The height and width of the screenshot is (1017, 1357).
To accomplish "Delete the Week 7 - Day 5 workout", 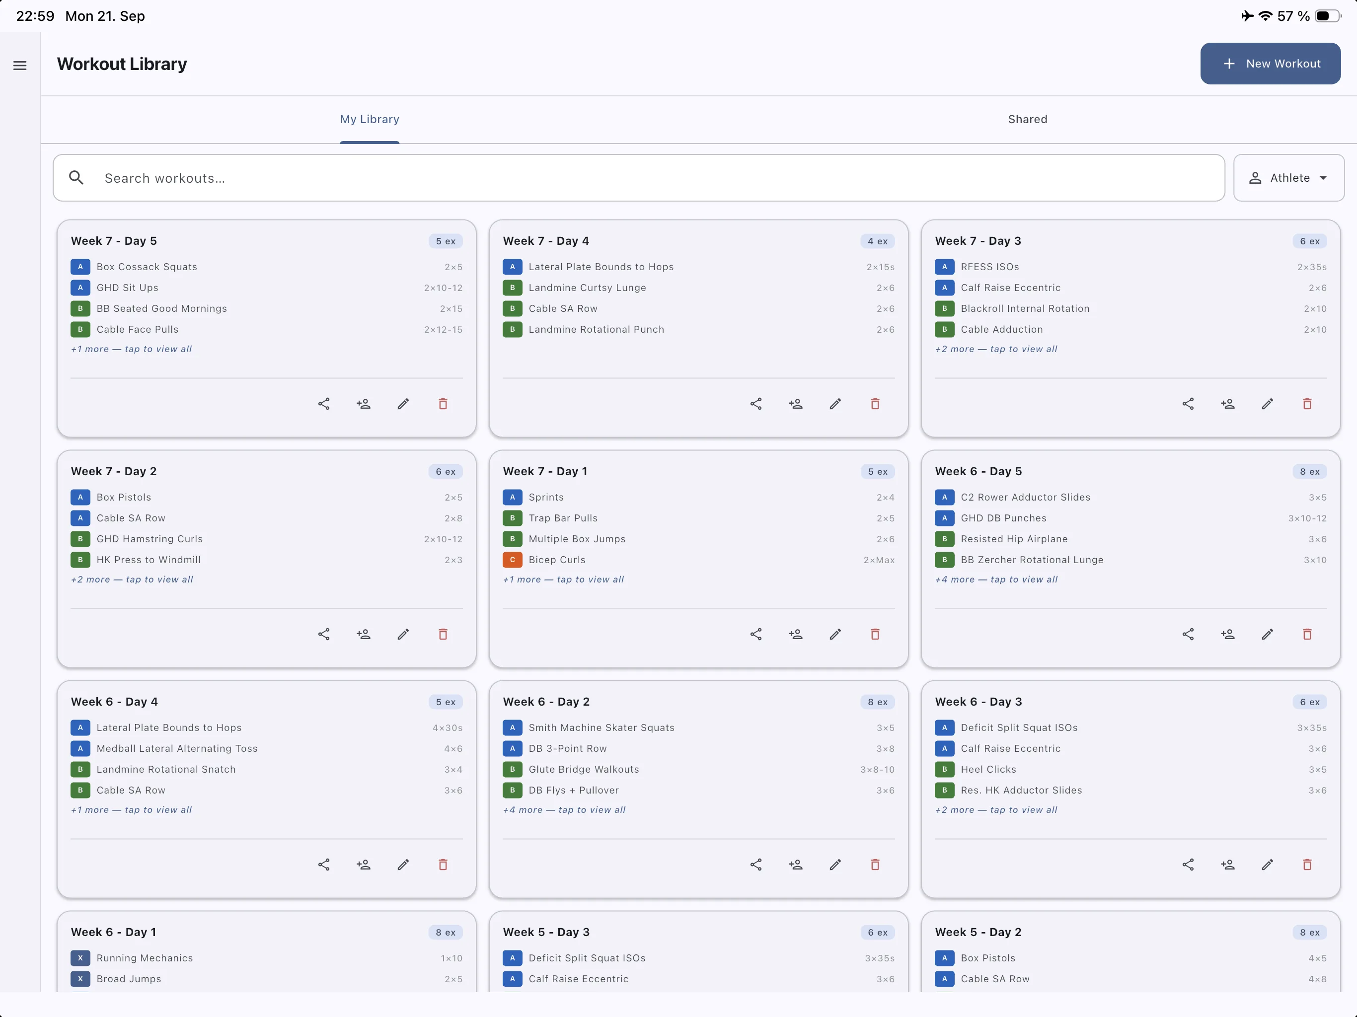I will [x=443, y=404].
